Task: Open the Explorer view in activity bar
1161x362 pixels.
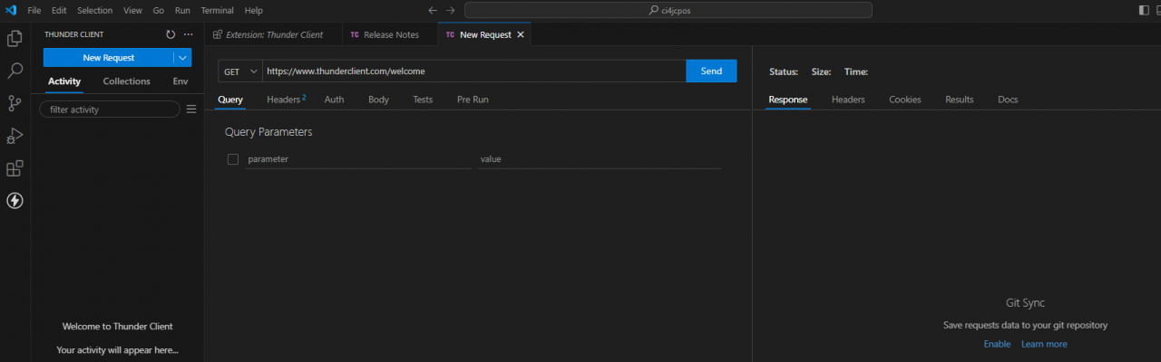Action: [x=15, y=38]
